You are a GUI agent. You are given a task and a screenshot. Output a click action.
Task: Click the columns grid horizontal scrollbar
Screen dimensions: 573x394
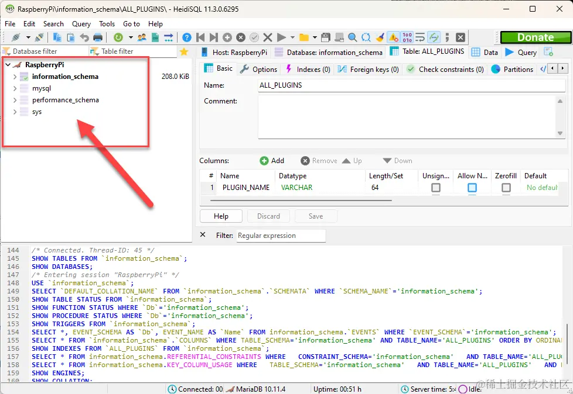tap(301, 200)
